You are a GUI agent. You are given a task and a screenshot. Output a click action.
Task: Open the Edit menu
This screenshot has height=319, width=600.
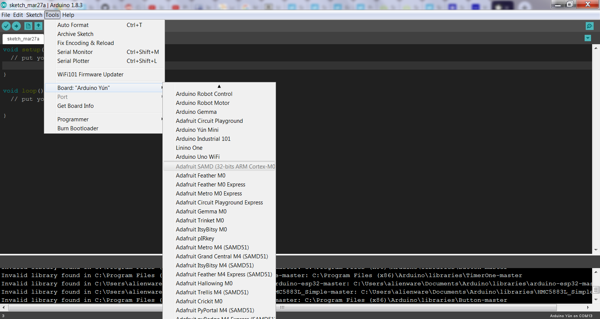click(18, 15)
